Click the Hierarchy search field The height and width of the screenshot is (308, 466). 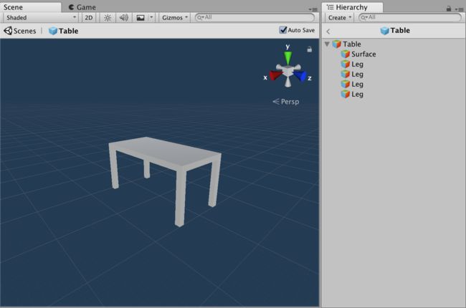[410, 17]
